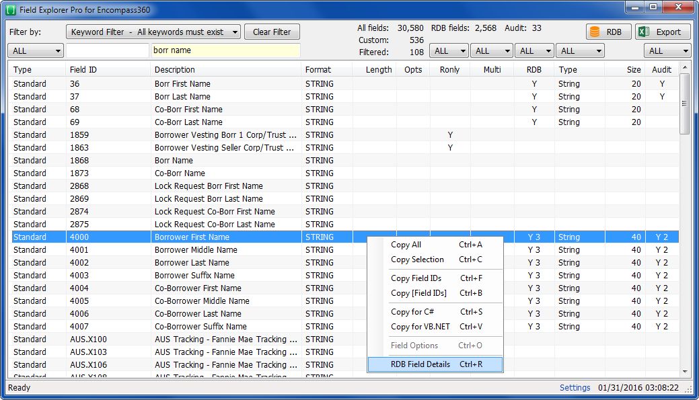Click the Field Explorer Pro app icon

click(x=10, y=9)
